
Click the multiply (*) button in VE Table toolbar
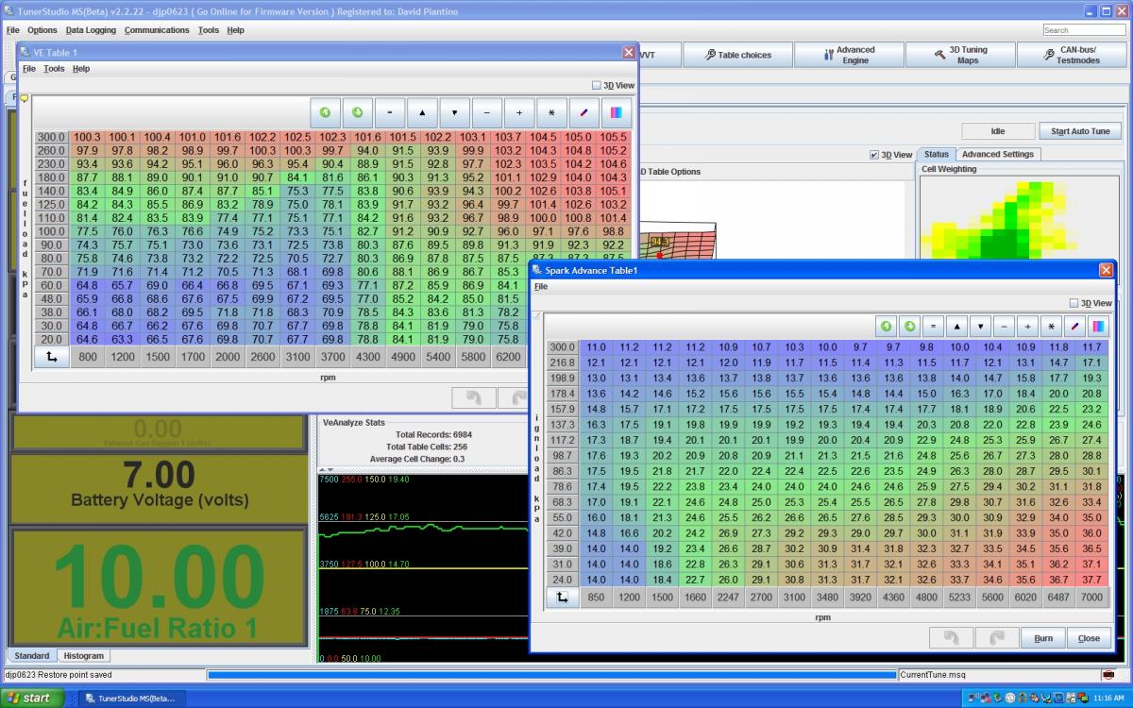(x=551, y=112)
